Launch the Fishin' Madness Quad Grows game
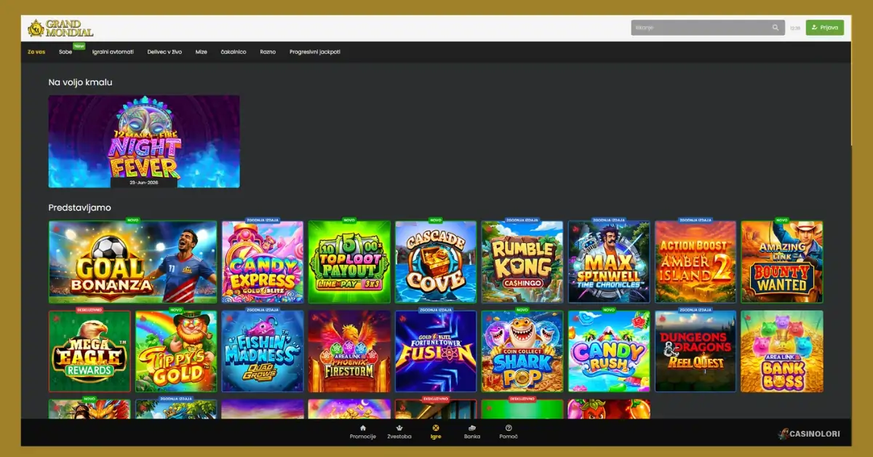 (x=263, y=351)
